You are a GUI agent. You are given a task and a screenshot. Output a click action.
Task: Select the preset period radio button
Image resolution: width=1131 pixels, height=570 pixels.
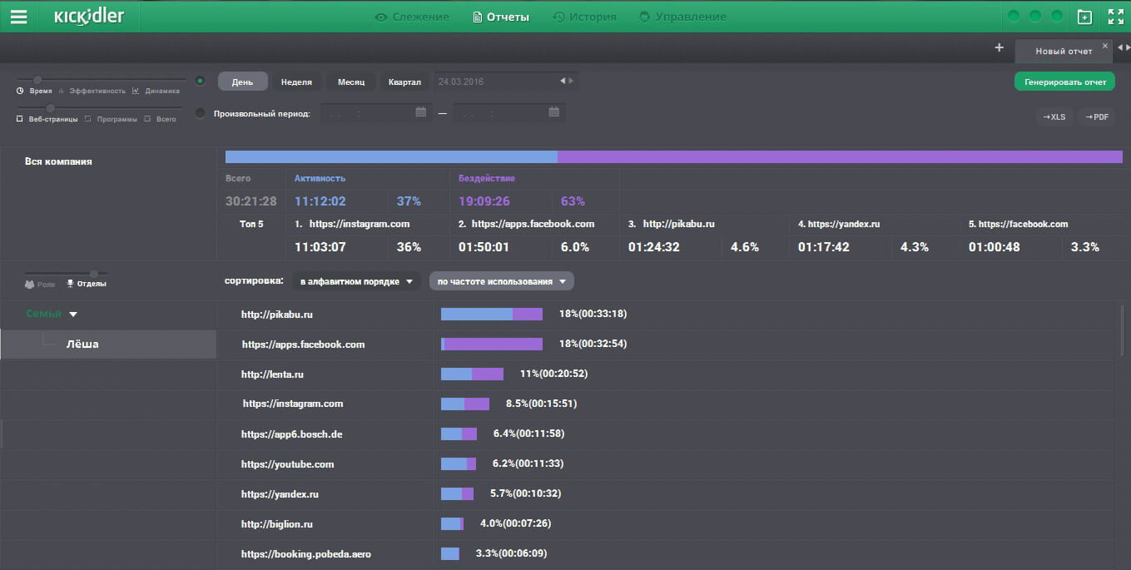200,81
